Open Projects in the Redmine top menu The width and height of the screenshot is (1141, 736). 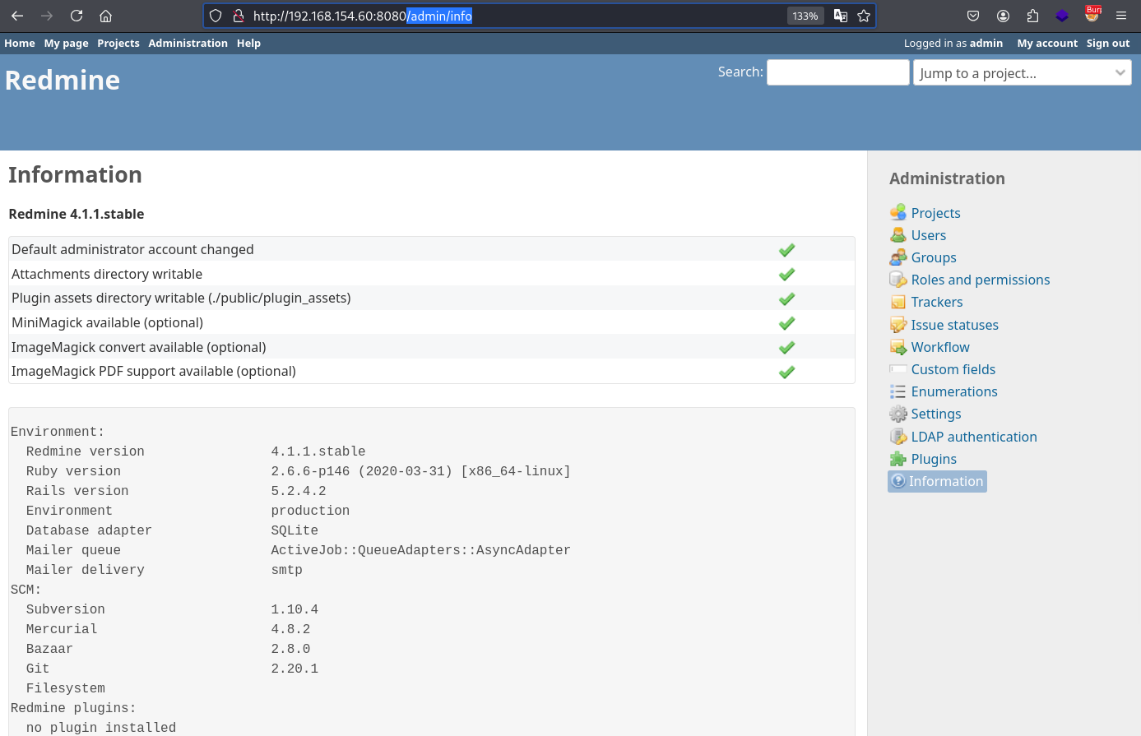[x=118, y=43]
